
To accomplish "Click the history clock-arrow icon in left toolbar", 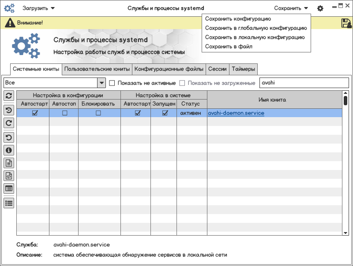I will (9, 110).
